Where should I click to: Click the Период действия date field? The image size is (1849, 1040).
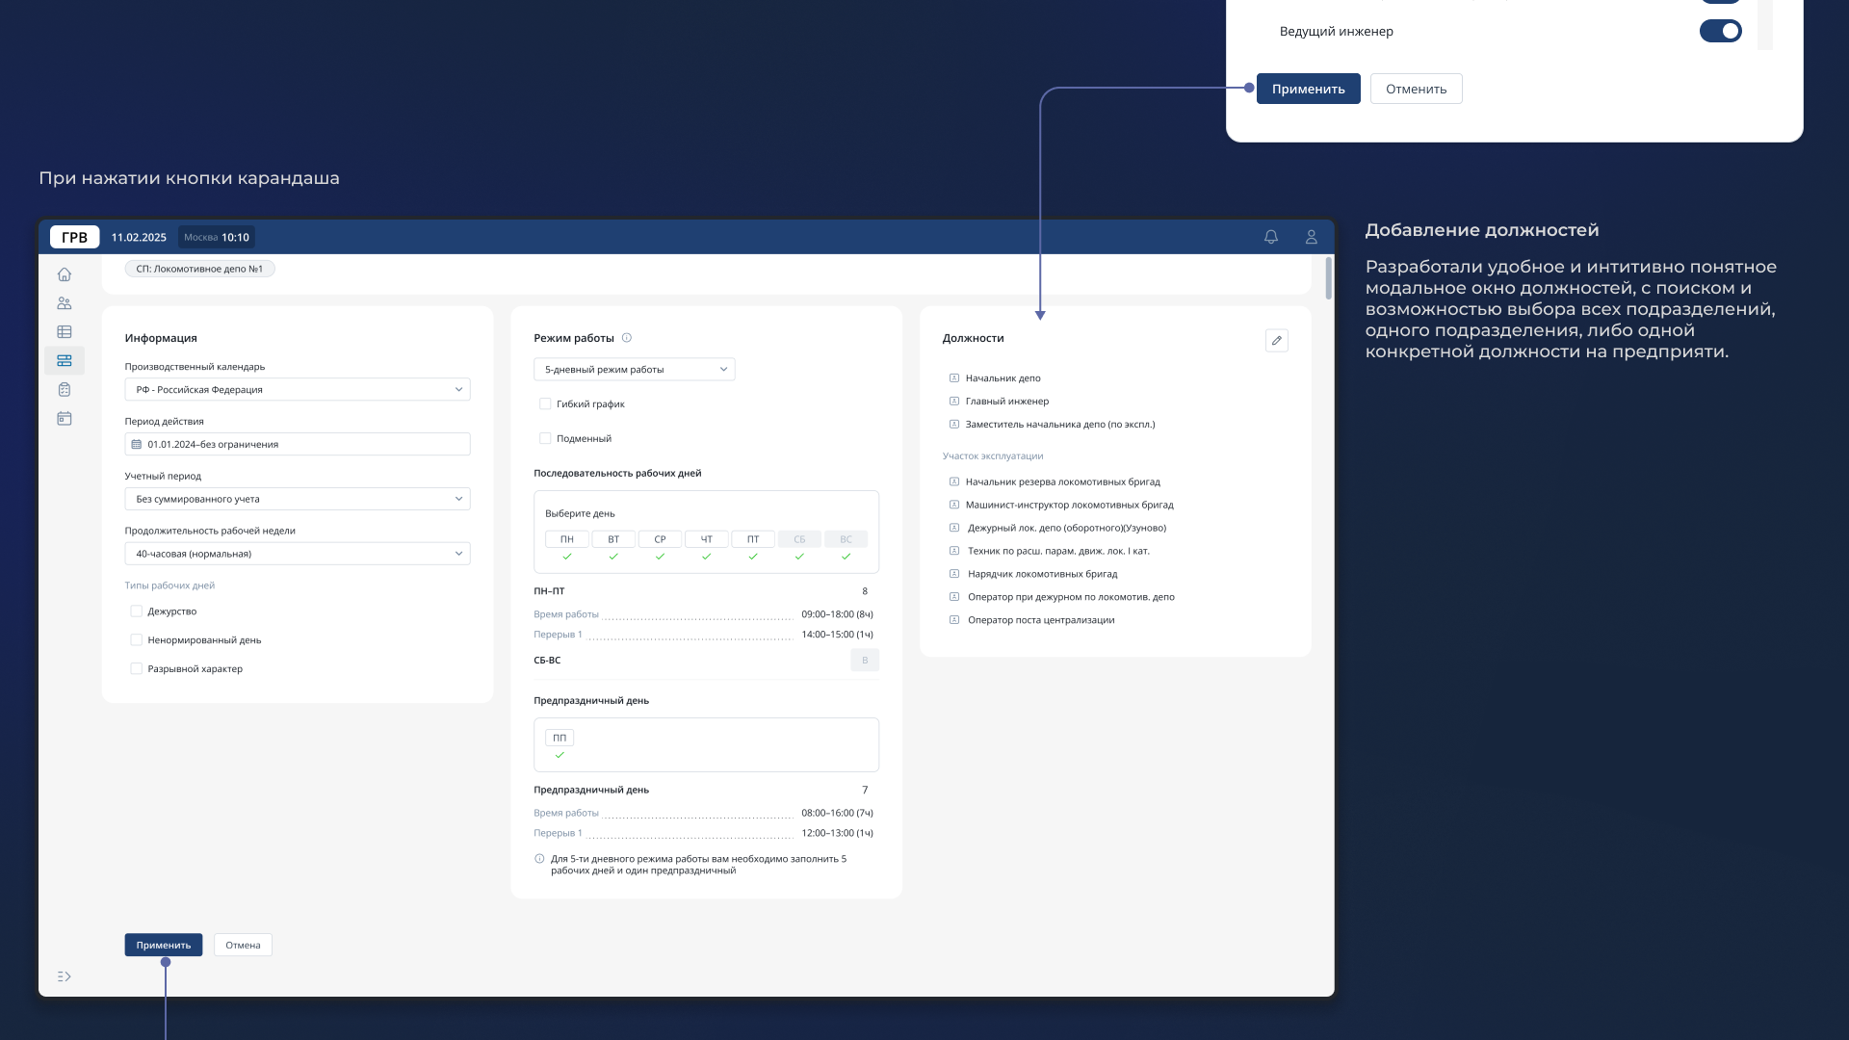click(298, 445)
